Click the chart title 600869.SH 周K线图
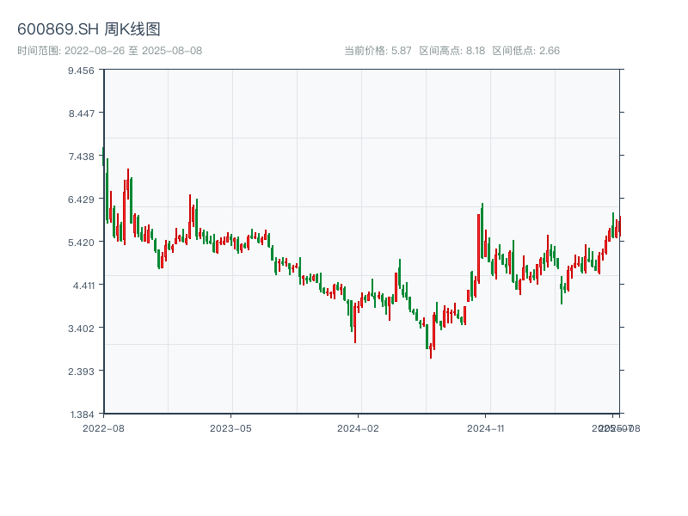The height and width of the screenshot is (516, 688). 89,29
